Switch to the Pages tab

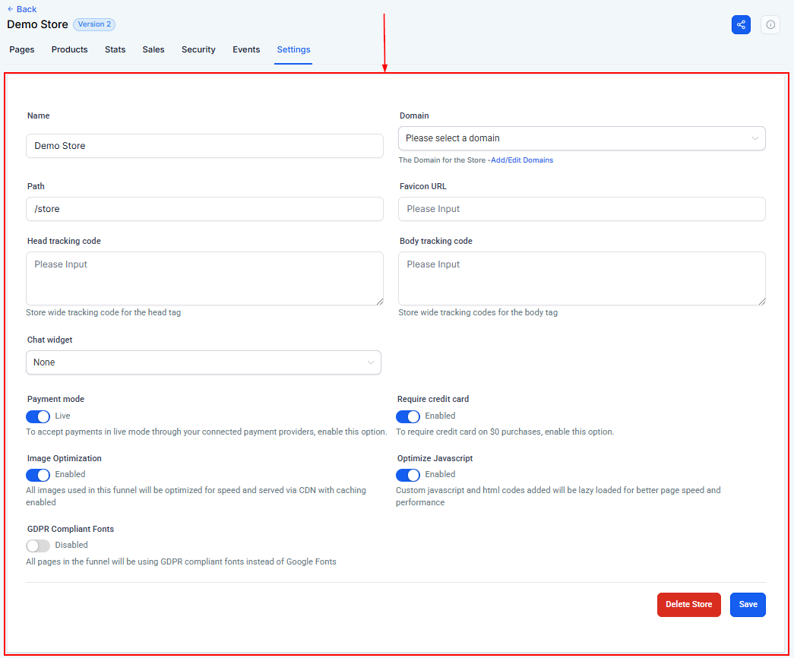coord(22,49)
